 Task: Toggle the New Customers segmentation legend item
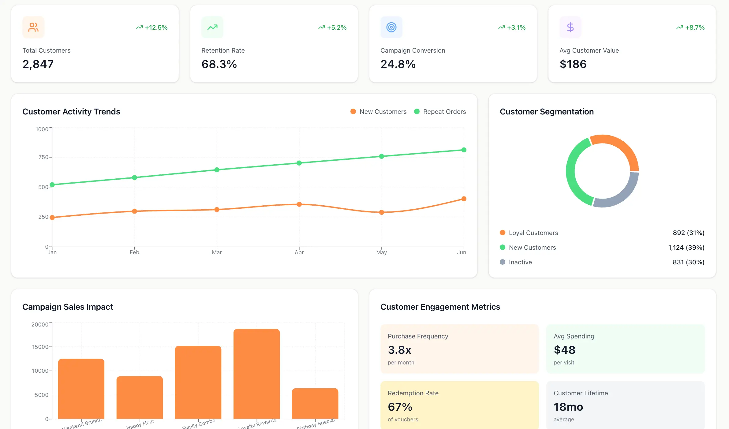pos(533,247)
